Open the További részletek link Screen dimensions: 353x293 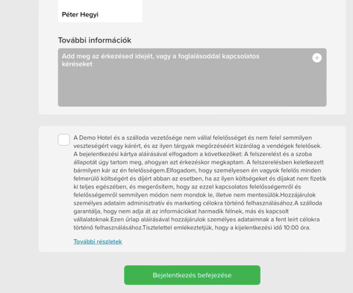click(98, 241)
